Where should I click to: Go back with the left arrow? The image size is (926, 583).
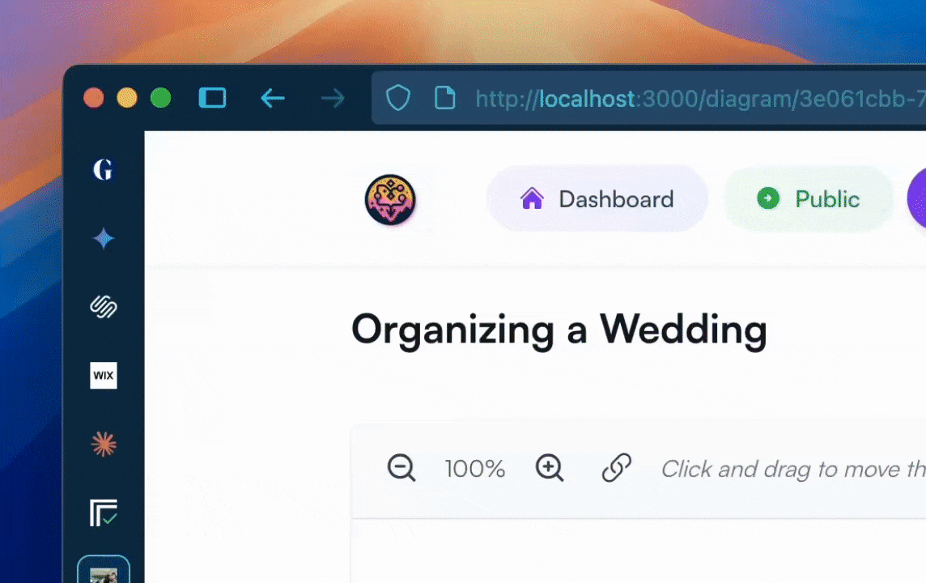(273, 99)
